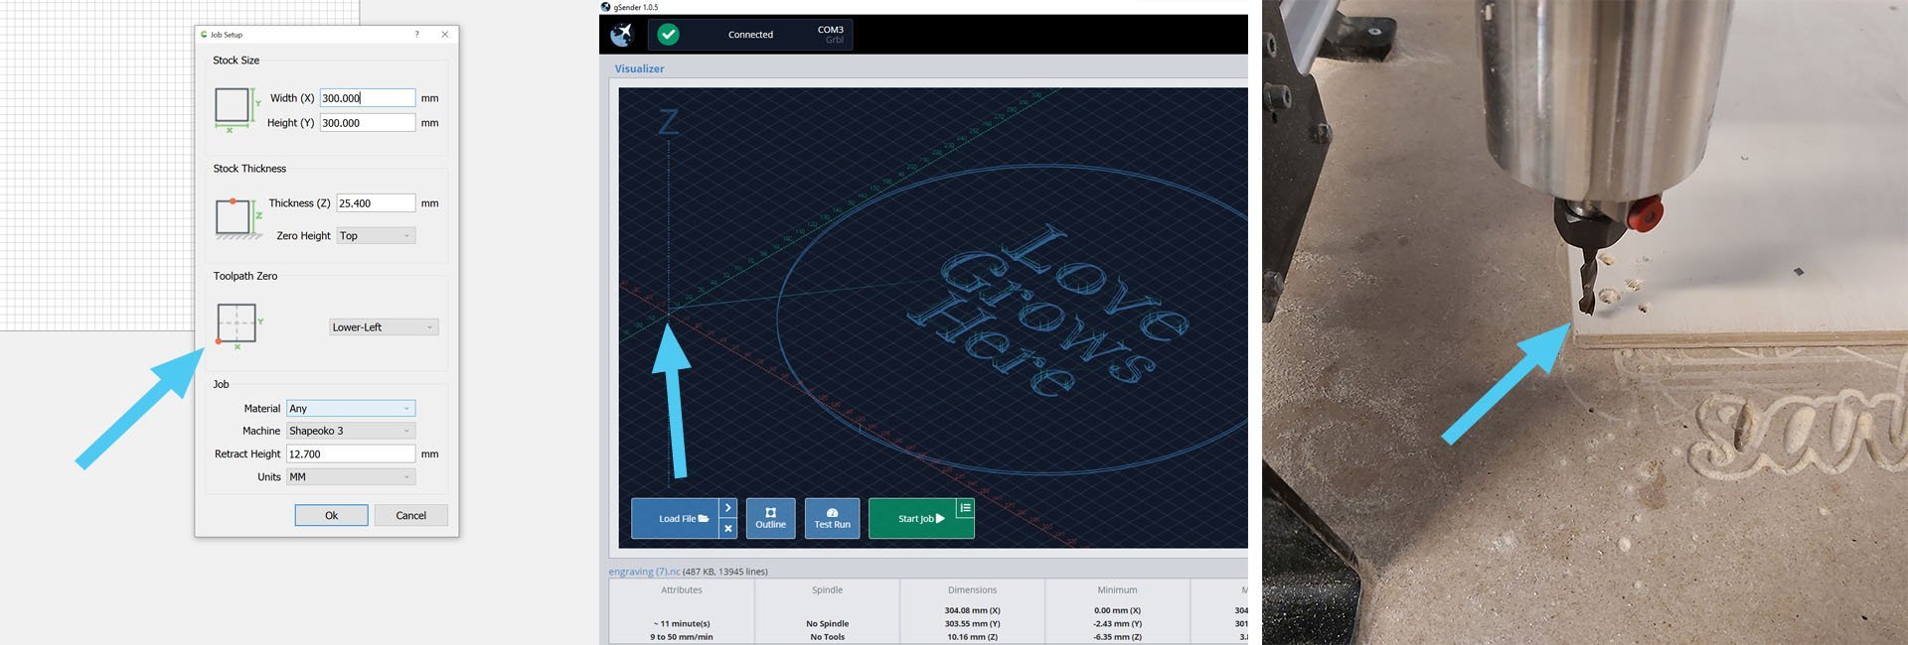Click the Outline button in the visualizer
Viewport: 1908px width, 645px height.
point(770,518)
